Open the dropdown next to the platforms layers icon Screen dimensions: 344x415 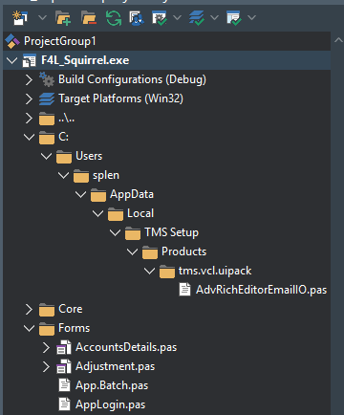[214, 17]
